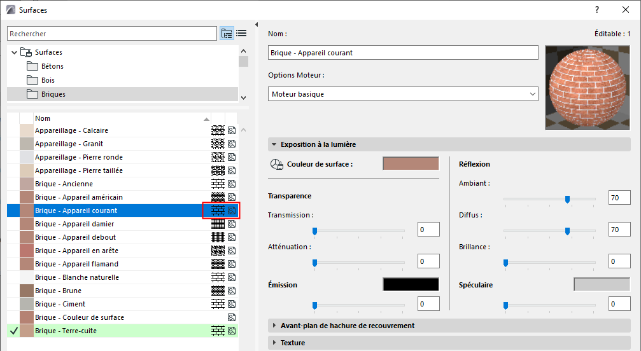Image resolution: width=641 pixels, height=351 pixels.
Task: Click hatch pattern icon for Appareillage - Calcaire
Action: tap(218, 130)
